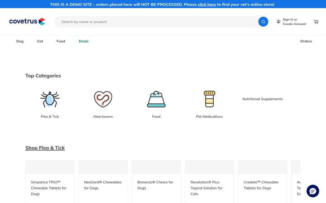Viewport: 326px width, 203px height.
Task: Click the Credelio product image placeholder
Action: point(263,167)
